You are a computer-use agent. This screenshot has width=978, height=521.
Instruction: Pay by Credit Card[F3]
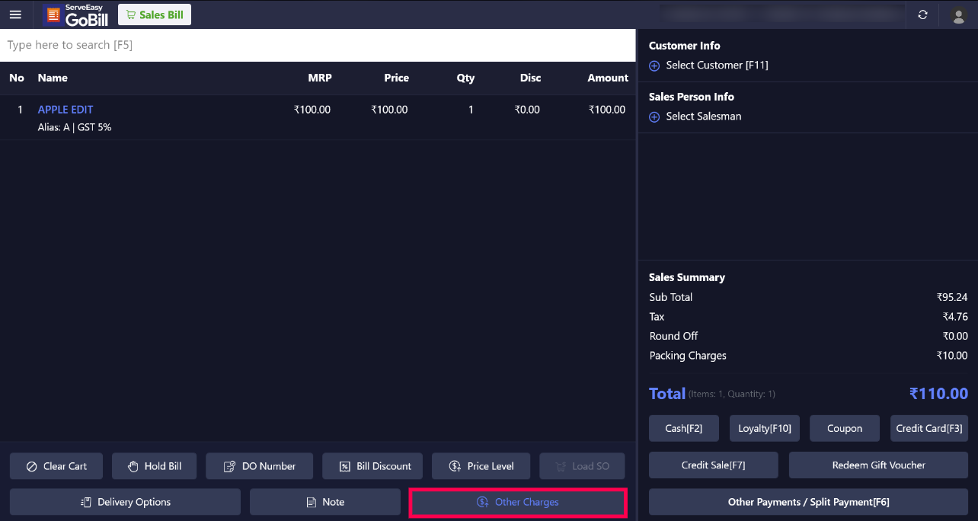(929, 428)
